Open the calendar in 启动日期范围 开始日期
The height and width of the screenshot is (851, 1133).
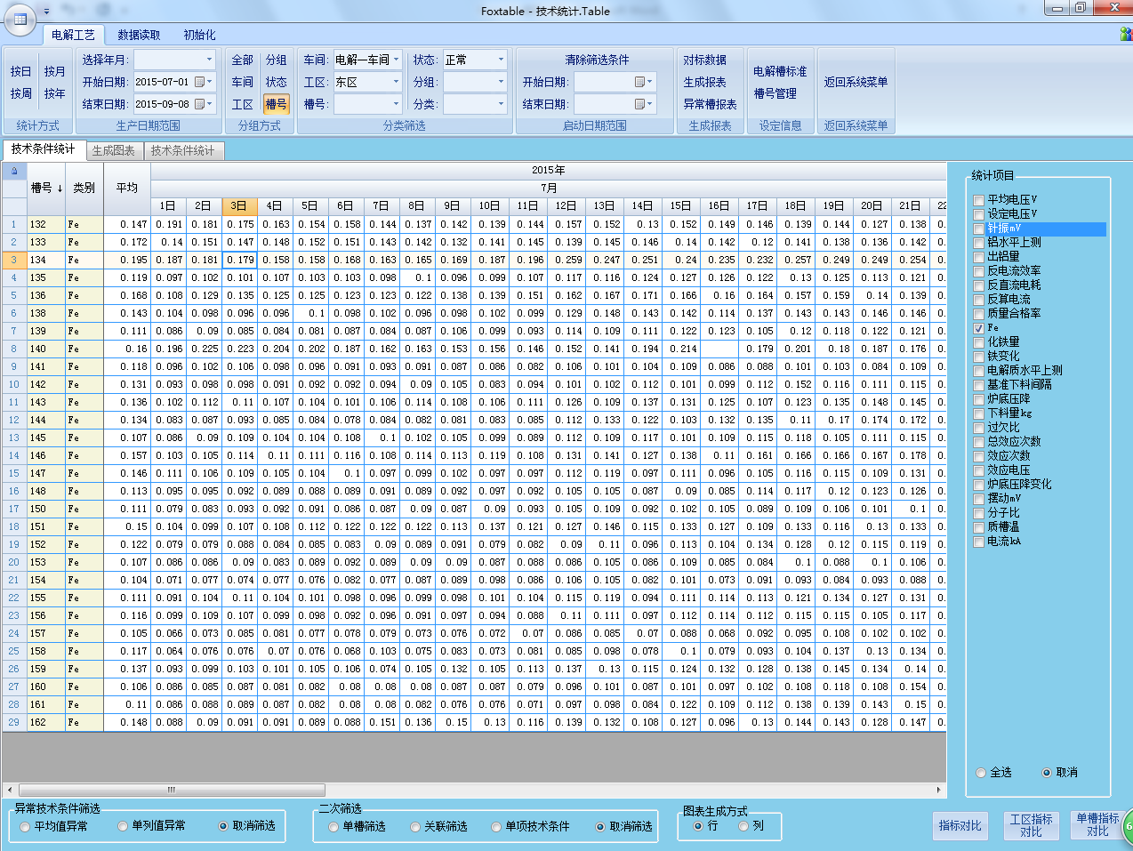click(x=644, y=82)
